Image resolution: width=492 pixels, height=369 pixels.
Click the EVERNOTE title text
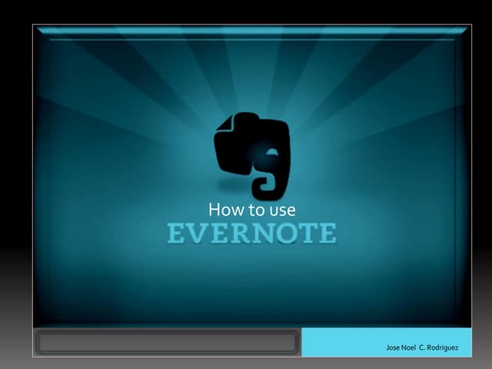coord(251,233)
